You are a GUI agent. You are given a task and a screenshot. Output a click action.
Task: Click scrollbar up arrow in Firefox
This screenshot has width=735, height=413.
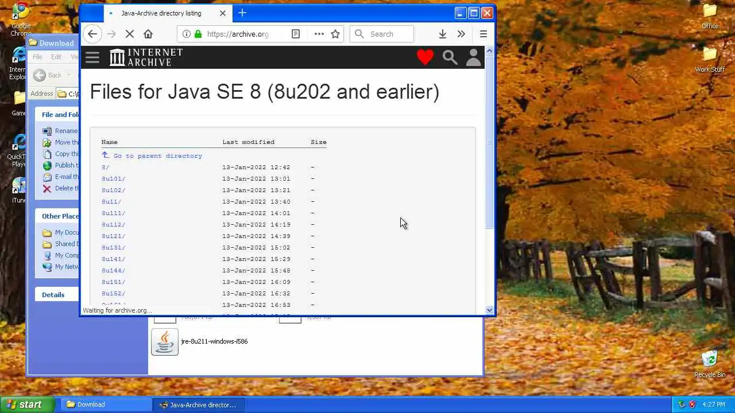[x=489, y=51]
